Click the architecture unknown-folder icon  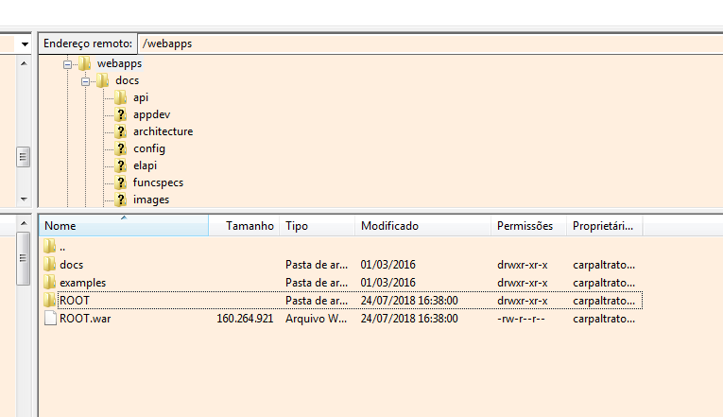pos(120,131)
